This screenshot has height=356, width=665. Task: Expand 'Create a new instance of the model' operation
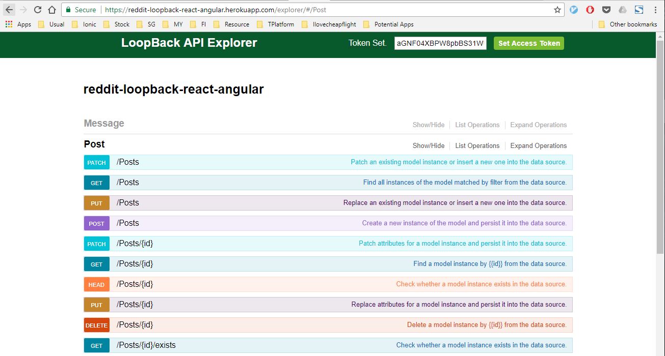pos(464,223)
